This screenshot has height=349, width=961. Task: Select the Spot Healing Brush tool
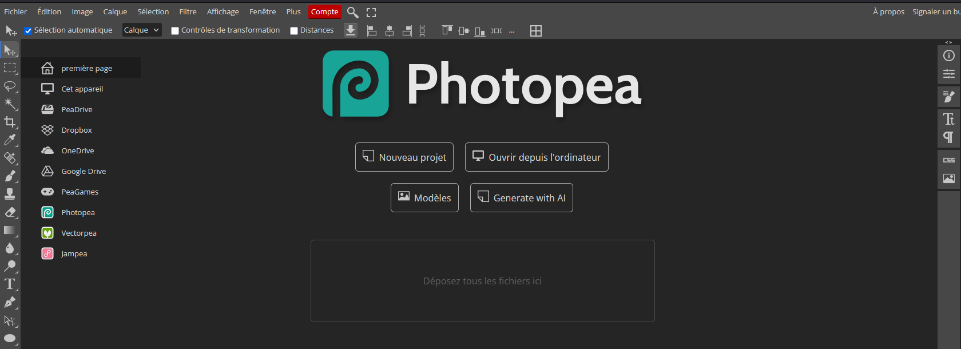(10, 158)
